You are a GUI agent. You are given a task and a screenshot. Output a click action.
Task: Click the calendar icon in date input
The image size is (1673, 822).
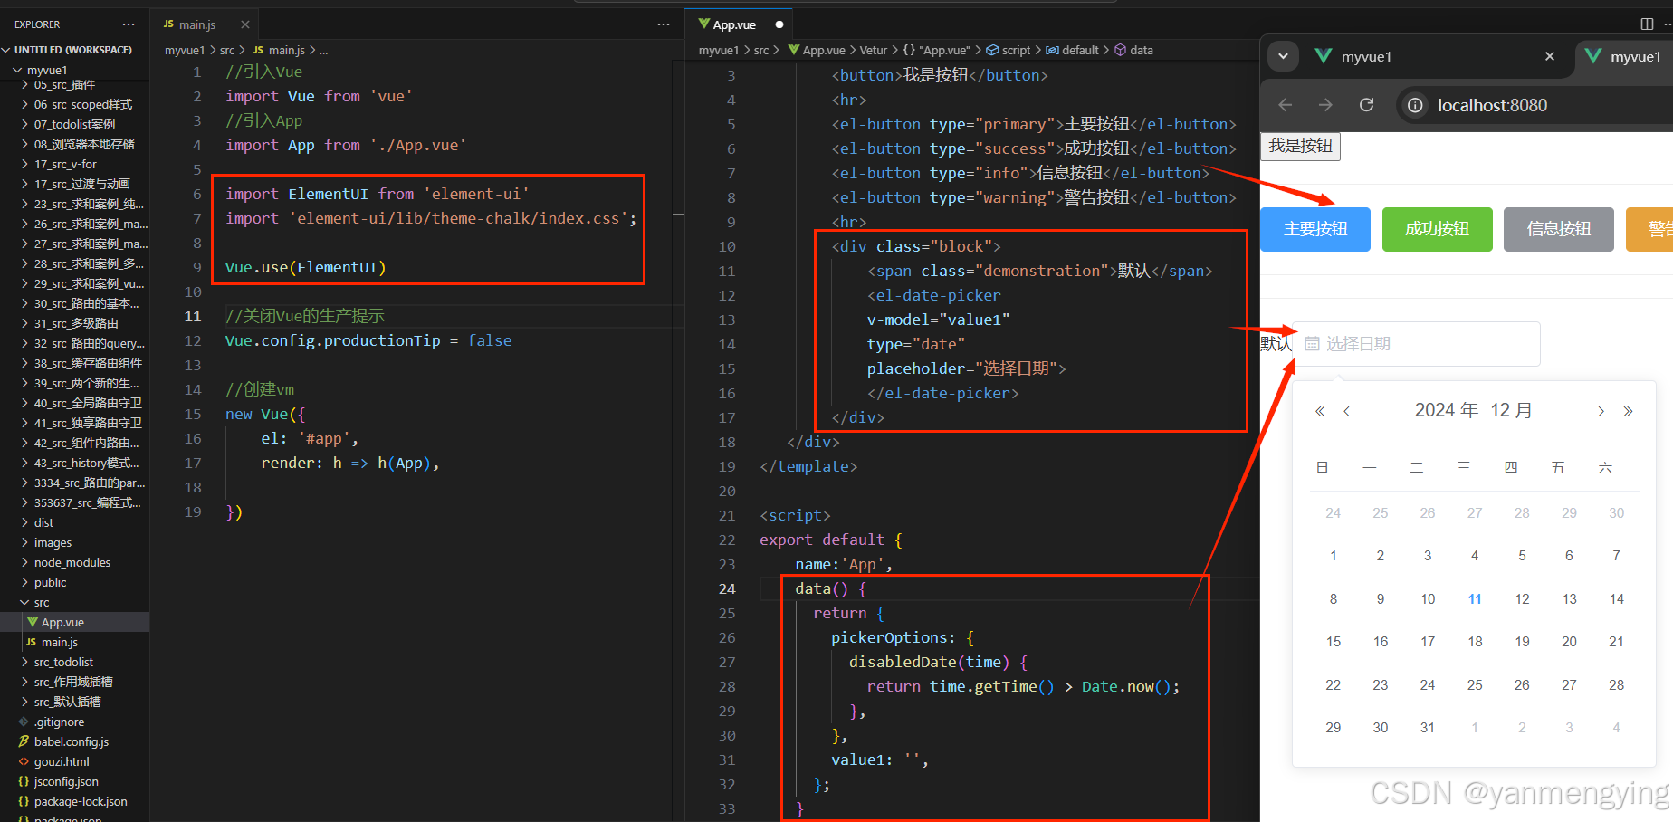1312,344
